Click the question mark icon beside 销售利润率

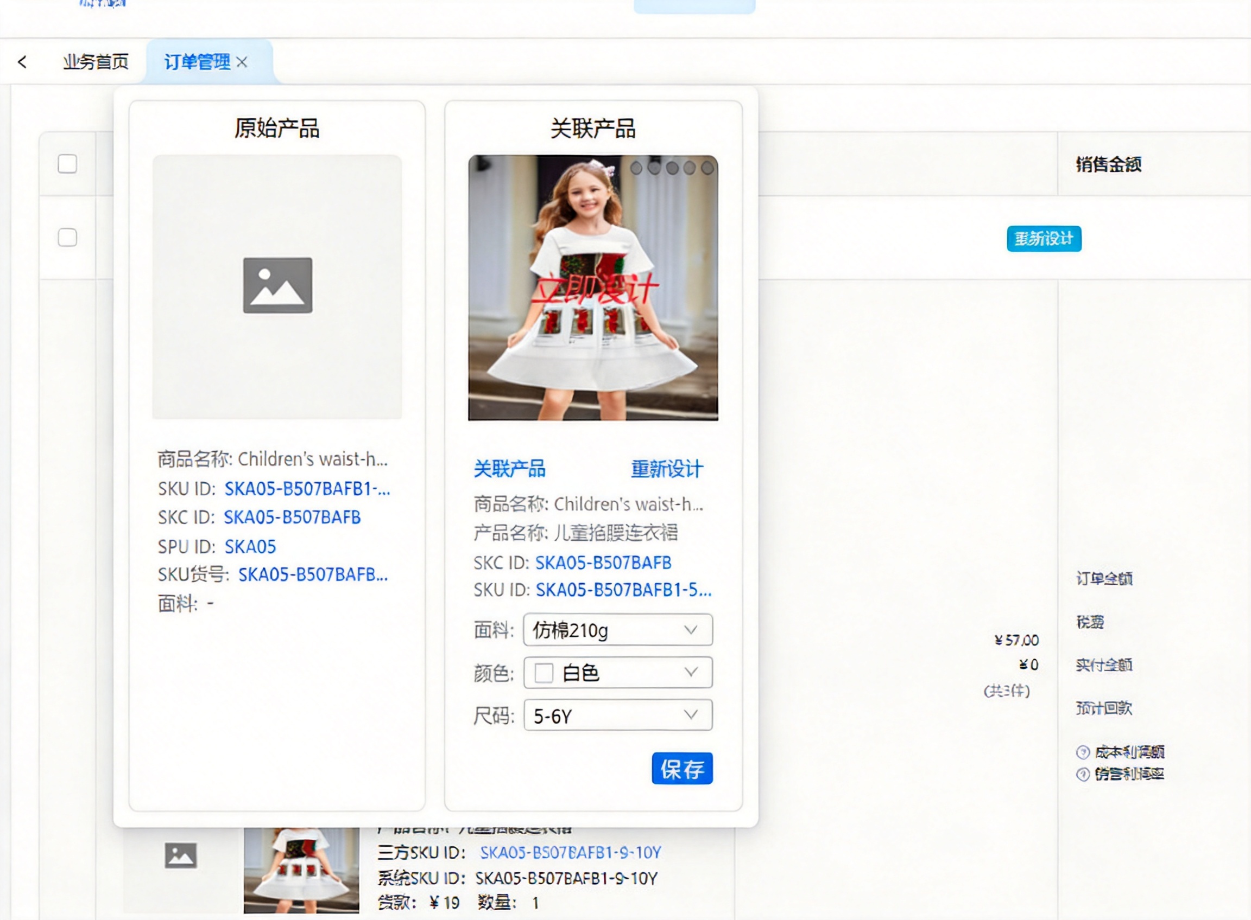1083,774
